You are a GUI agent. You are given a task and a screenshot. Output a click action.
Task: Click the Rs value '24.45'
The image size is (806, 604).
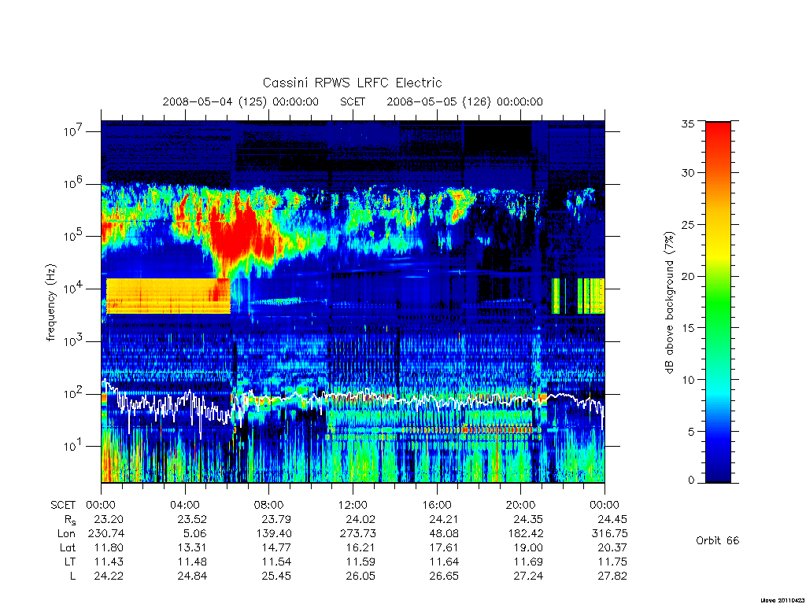612,519
